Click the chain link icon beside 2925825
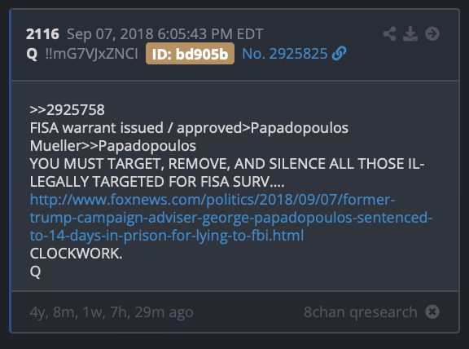This screenshot has width=469, height=349. point(340,54)
